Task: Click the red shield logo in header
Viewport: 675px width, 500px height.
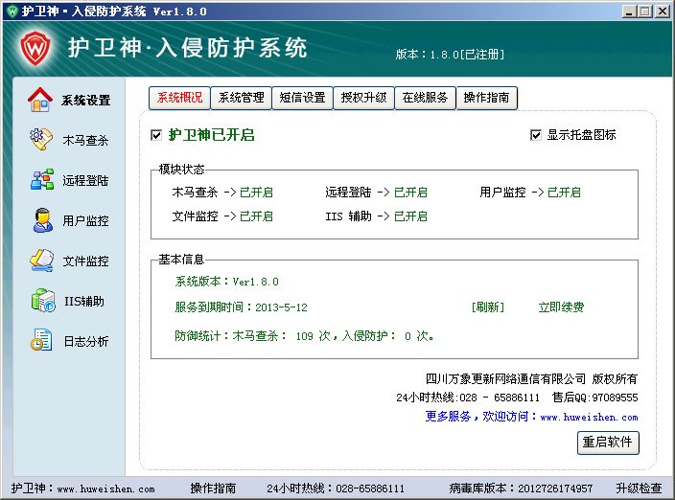Action: click(35, 46)
